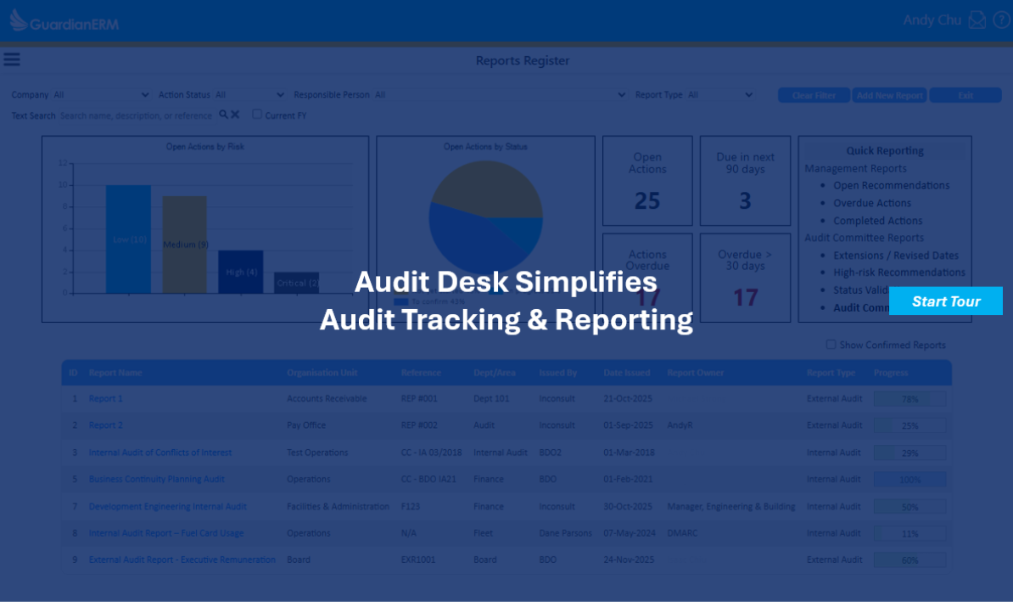Open the Responsible Person dropdown
This screenshot has height=602, width=1013.
click(x=501, y=95)
